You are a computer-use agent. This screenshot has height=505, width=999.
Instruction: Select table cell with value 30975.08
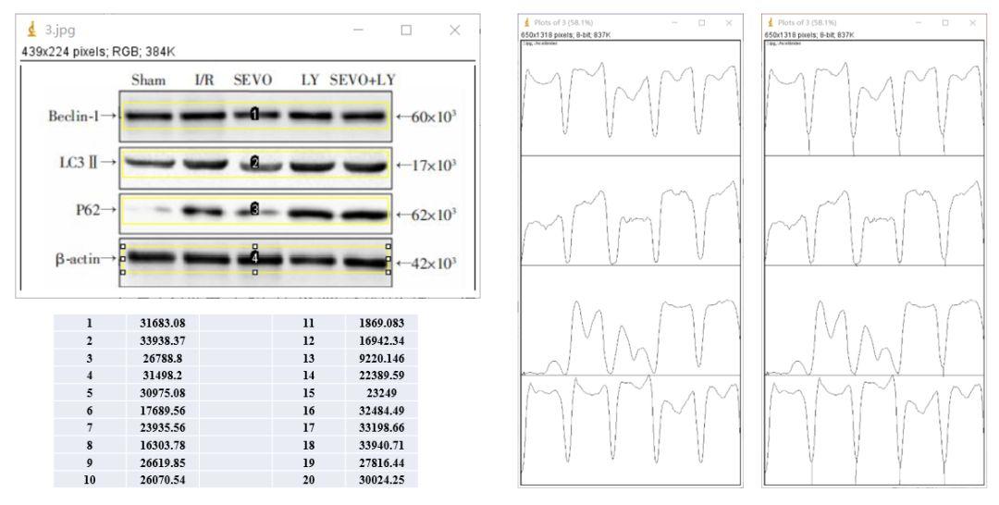[x=163, y=393]
